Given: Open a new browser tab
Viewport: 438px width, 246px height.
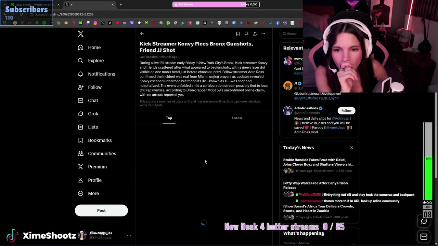Looking at the screenshot, I should pos(121,4).
